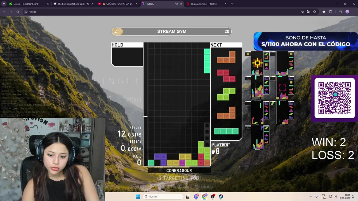Click the BONO DE HASTA S/1100 banner

(x=306, y=41)
